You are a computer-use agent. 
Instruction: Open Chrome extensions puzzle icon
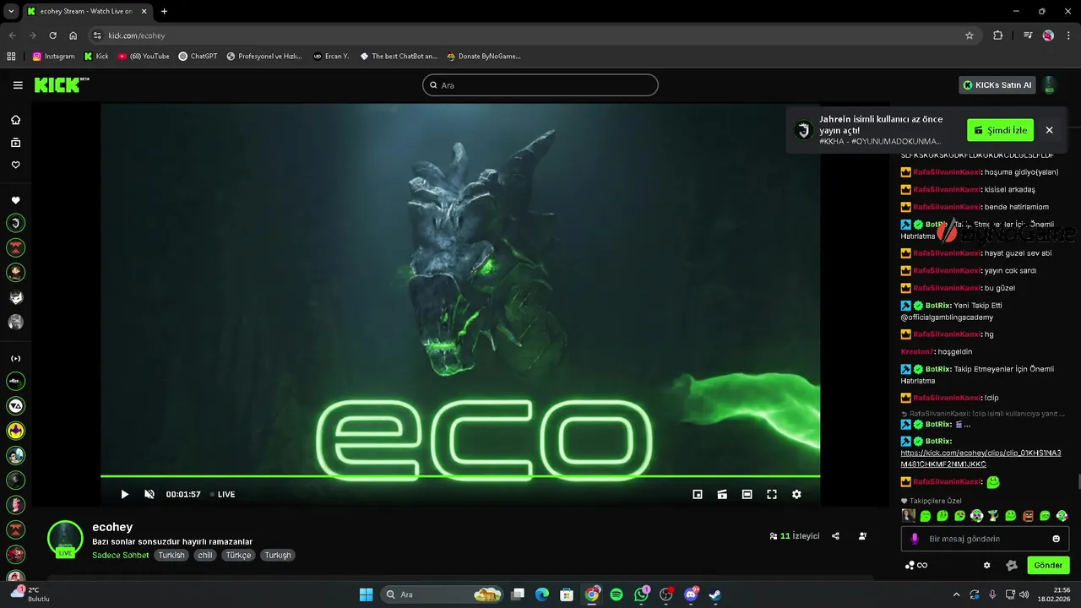pyautogui.click(x=998, y=35)
